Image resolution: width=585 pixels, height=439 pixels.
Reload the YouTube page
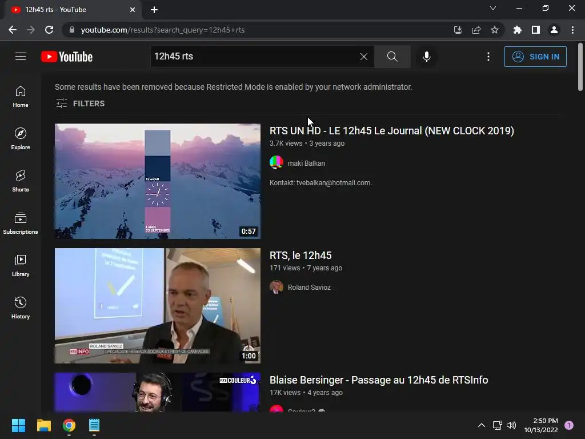(x=49, y=30)
